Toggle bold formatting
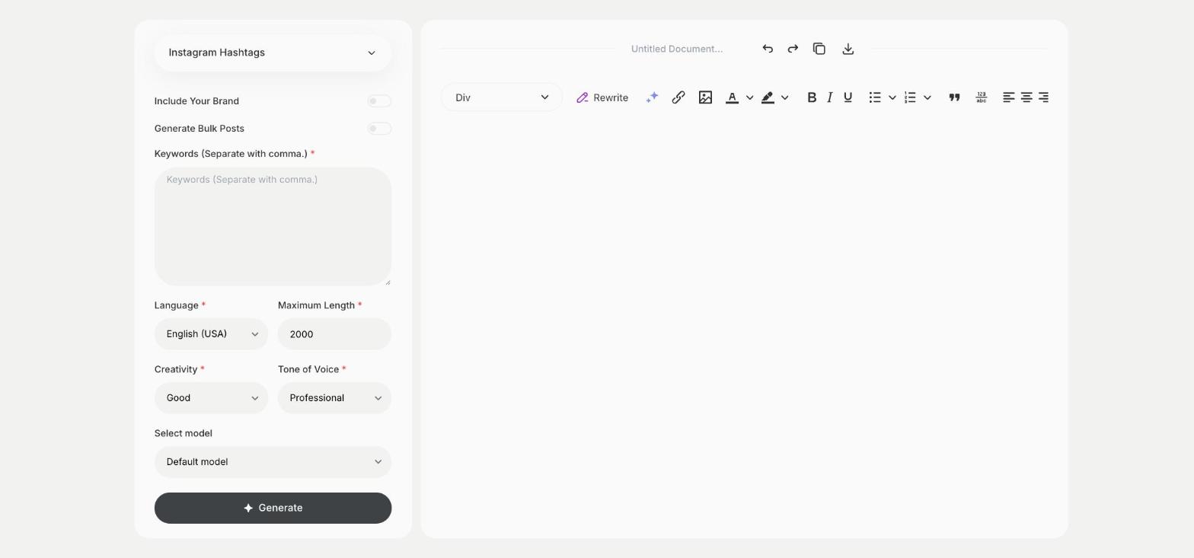This screenshot has height=558, width=1194. 812,97
